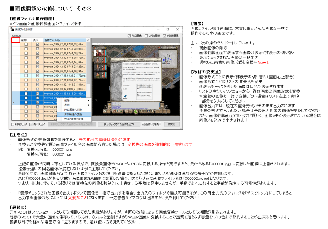Open the 削除 submenu in the context menu
Image resolution: width=328 pixels, height=229 pixels.
[74, 101]
